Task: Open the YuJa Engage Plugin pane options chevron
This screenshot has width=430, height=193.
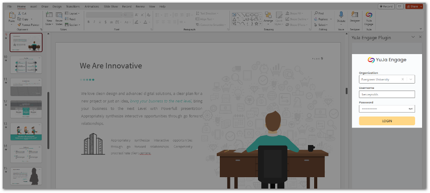Action: pos(413,37)
